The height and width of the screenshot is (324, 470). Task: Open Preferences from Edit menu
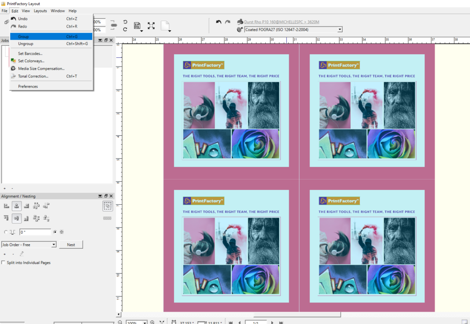click(51, 86)
